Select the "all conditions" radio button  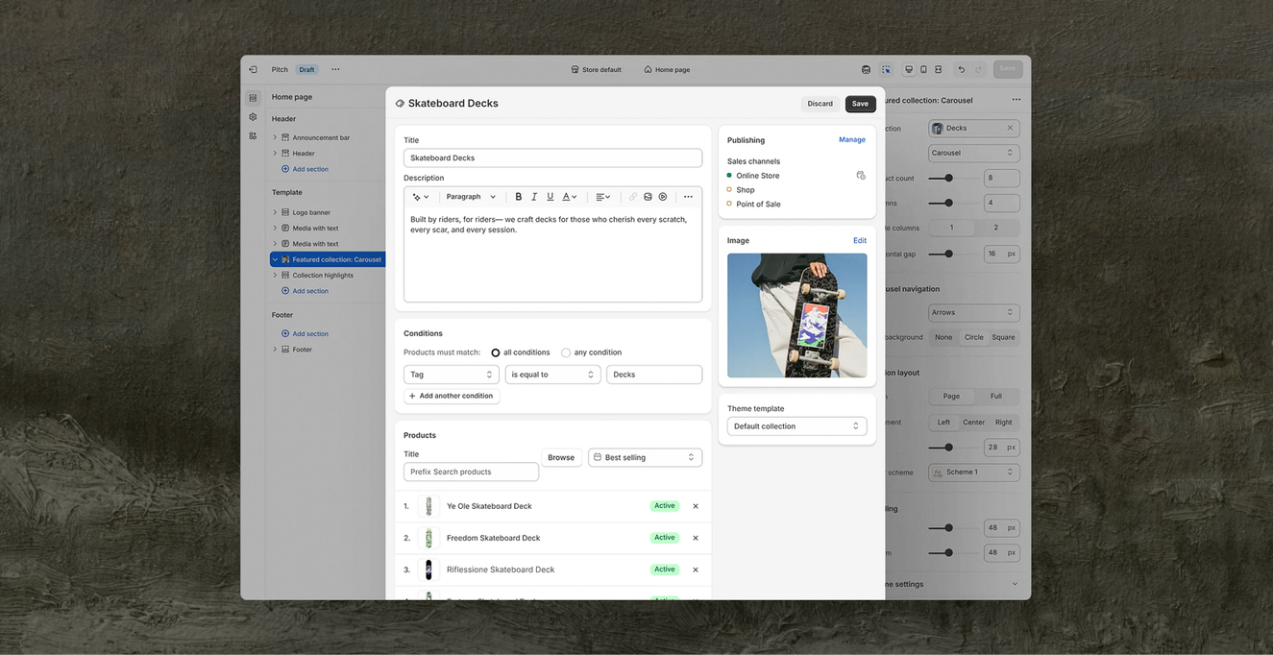point(496,352)
